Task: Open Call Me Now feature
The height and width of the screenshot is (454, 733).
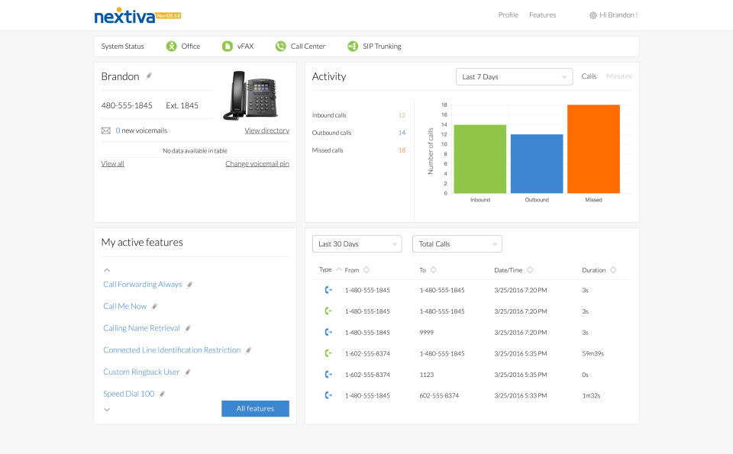Action: click(124, 307)
